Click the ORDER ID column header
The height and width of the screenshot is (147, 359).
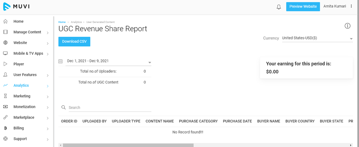69,121
